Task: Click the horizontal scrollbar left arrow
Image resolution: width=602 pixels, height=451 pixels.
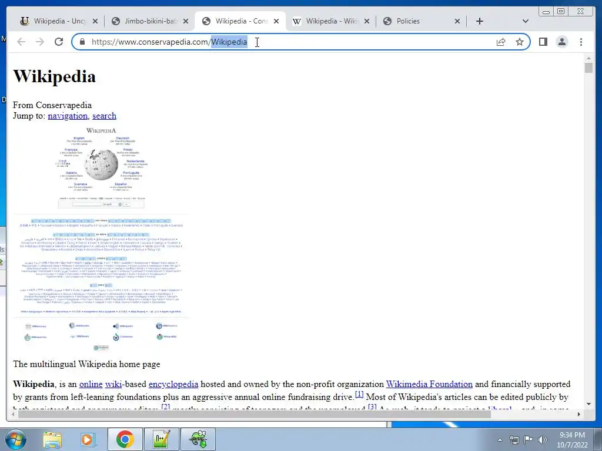Action: (13, 414)
